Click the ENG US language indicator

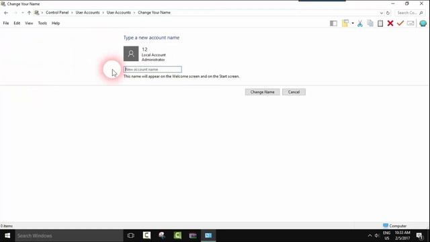click(x=387, y=236)
